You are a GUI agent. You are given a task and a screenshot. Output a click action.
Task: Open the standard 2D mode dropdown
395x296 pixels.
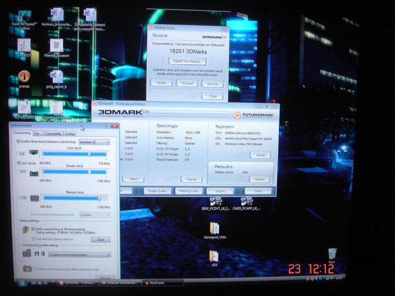coord(95,142)
